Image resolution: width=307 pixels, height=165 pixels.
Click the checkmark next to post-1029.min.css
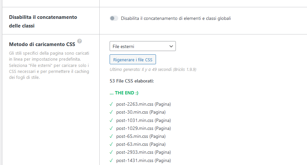(x=111, y=128)
